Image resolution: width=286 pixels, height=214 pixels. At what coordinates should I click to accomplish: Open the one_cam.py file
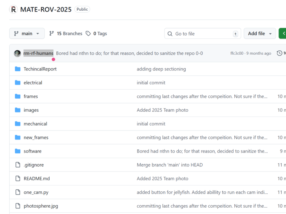click(36, 192)
